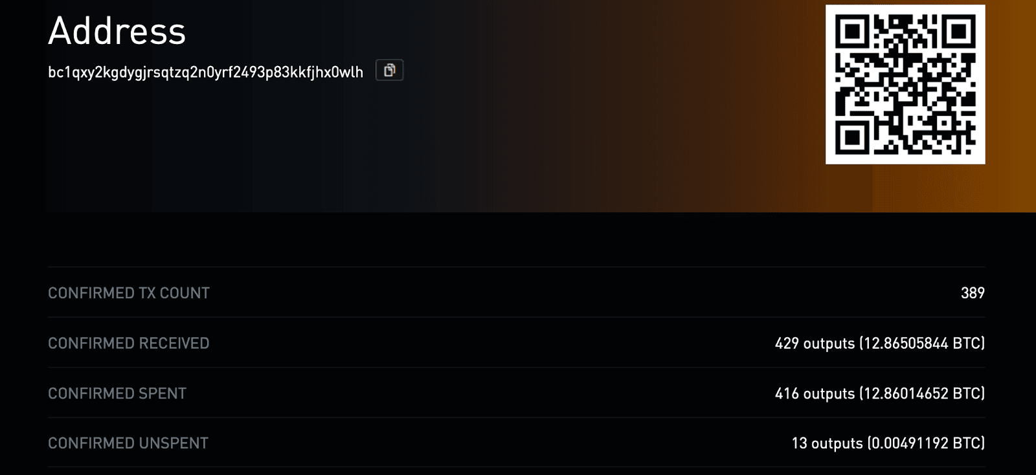Click the 429 outputs received text
The image size is (1036, 475).
(815, 344)
